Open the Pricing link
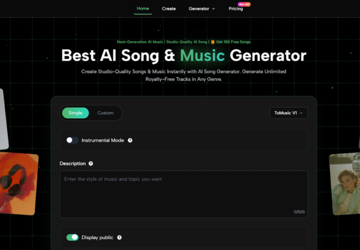Viewport: 360px width, 250px height. (236, 9)
